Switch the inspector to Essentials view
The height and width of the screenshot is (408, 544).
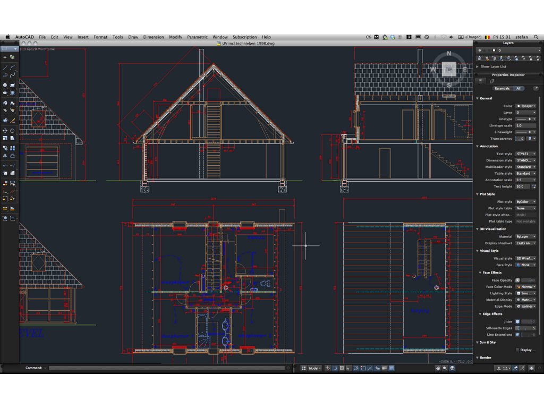(x=502, y=88)
